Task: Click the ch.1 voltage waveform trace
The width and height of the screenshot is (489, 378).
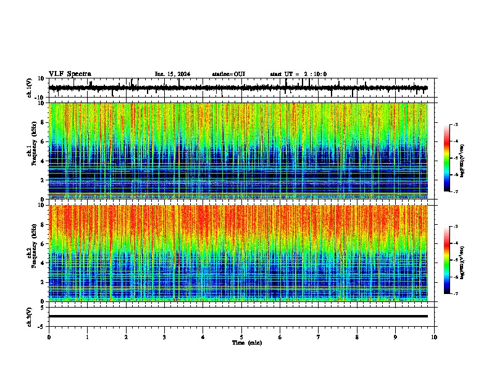Action: coord(238,88)
